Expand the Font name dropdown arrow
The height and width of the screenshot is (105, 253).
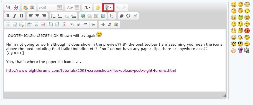(60, 7)
